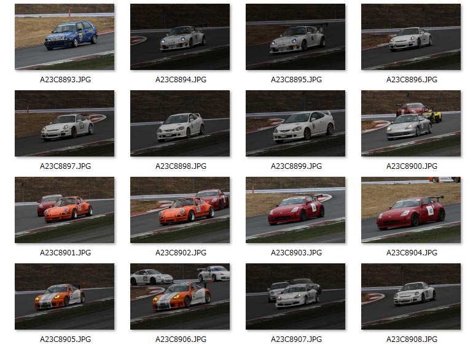Viewport: 473px width, 345px height.
Task: Select the A23C8897.JPG file name label
Action: (66, 166)
